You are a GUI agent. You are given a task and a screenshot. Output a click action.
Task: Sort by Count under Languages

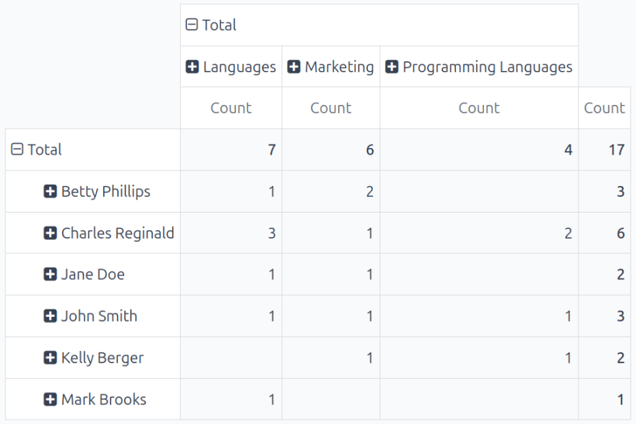tap(231, 108)
